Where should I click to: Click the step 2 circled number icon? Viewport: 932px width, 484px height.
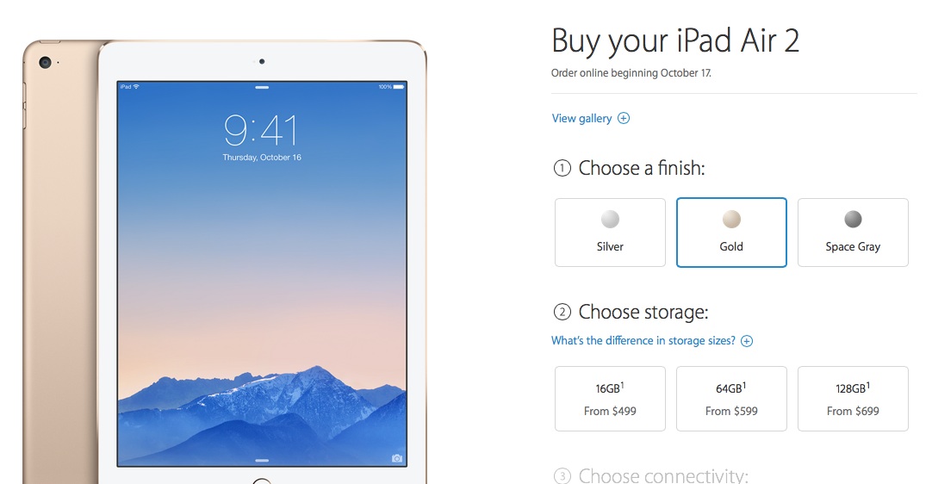(x=562, y=312)
